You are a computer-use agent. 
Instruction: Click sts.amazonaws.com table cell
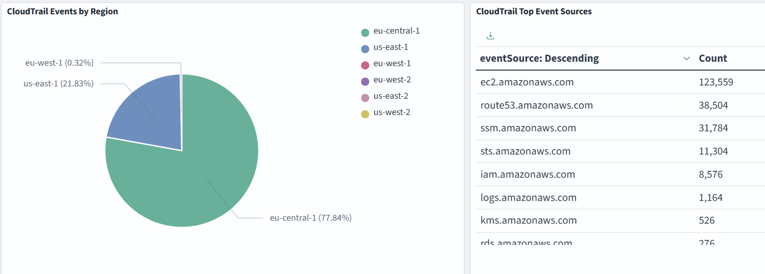click(525, 152)
